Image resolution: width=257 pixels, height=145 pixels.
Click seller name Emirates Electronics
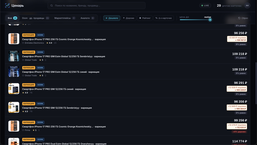pos(34,43)
